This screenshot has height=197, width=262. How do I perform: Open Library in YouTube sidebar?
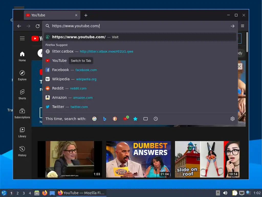point(22,132)
